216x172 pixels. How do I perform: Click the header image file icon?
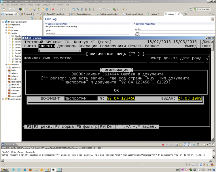click(x=9, y=79)
